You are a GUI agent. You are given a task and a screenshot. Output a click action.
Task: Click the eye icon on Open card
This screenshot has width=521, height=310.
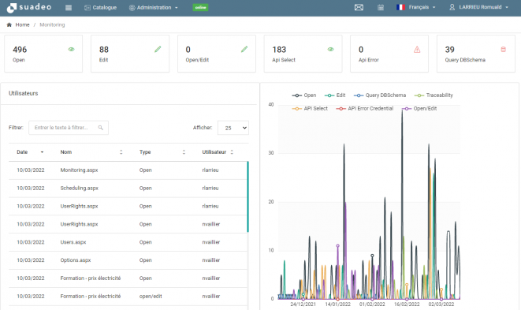71,49
